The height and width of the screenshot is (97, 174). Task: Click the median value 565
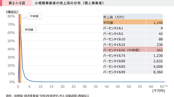coord(160,50)
